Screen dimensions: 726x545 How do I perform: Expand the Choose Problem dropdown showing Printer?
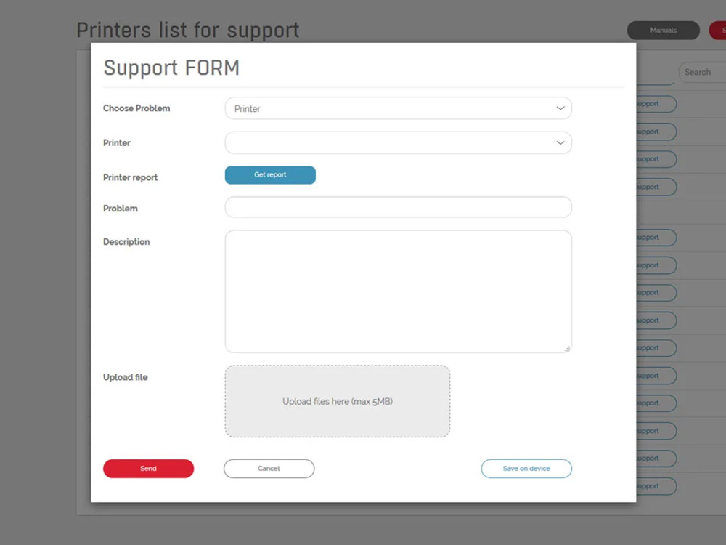point(398,108)
